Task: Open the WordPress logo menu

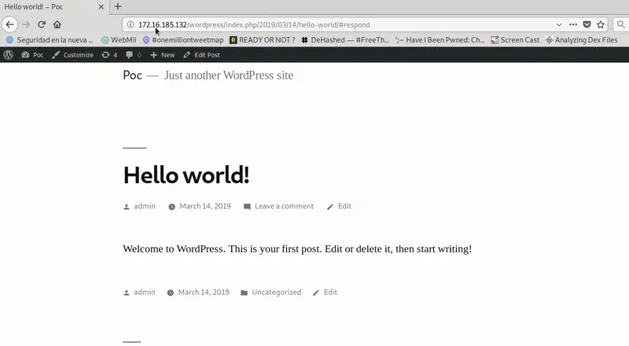Action: pos(9,55)
